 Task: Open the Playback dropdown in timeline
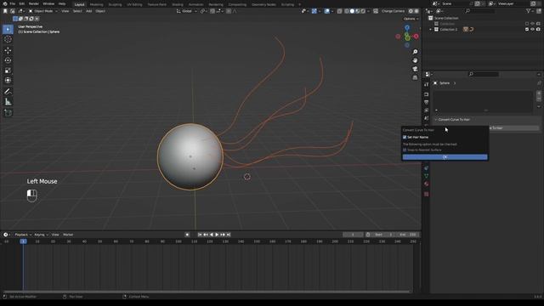coord(23,235)
